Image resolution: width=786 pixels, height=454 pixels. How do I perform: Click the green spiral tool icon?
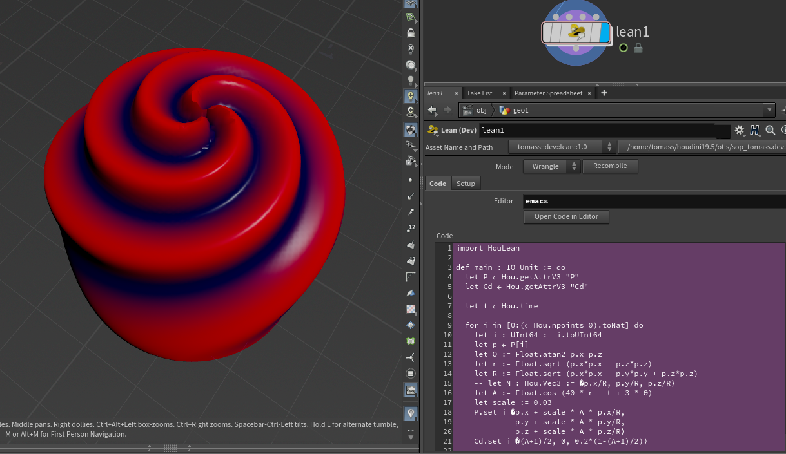pyautogui.click(x=410, y=17)
